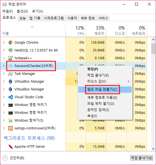The image size is (156, 165).
Task: Click HeidiSQL's 35.9MB memory value
Action: click(99, 50)
